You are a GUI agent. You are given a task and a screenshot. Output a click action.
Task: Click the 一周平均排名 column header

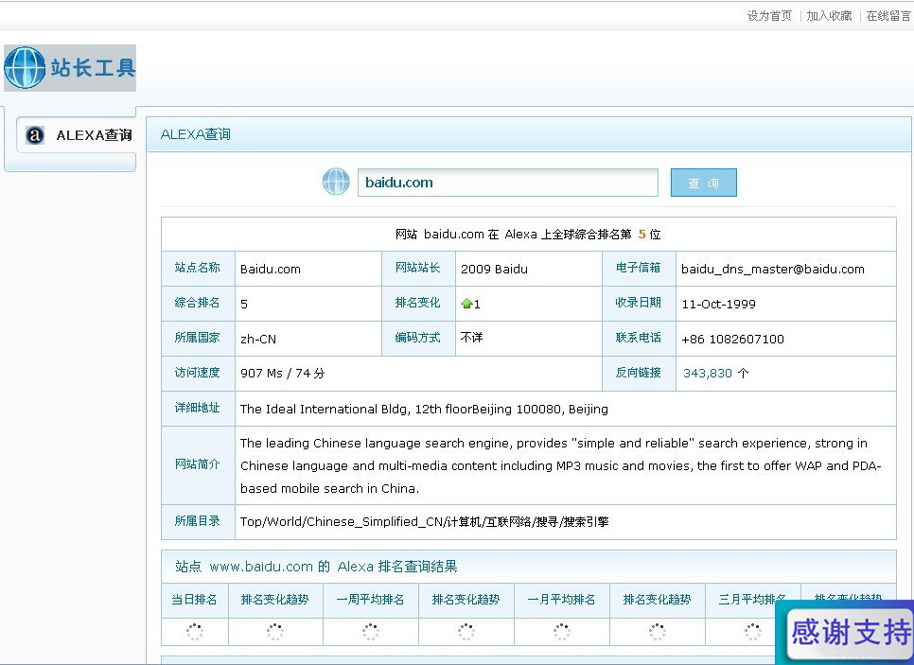click(370, 600)
